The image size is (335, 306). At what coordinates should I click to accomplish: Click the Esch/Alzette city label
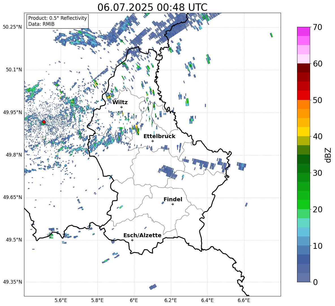point(142,235)
